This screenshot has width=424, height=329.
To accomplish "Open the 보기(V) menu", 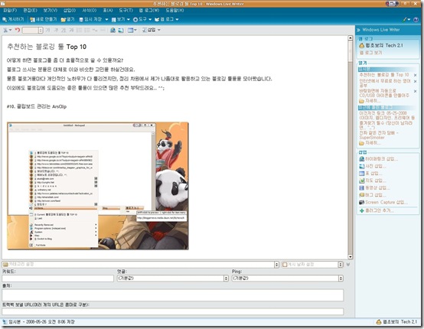I will pyautogui.click(x=51, y=11).
